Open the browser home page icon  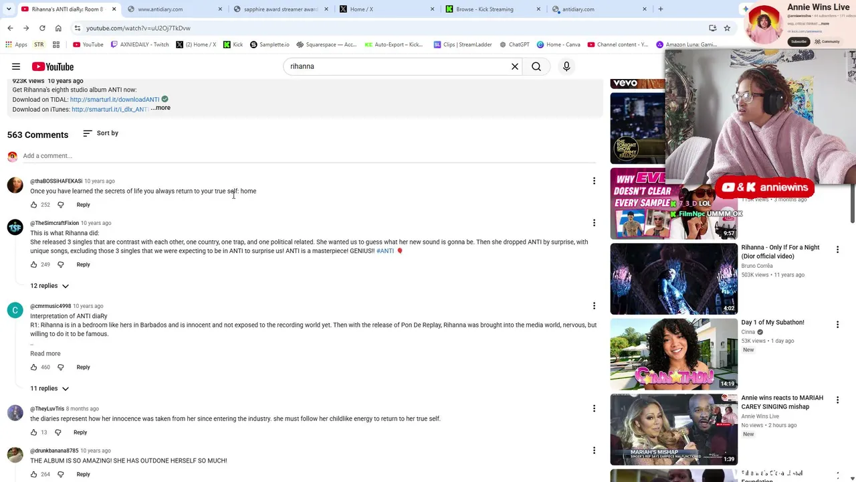pyautogui.click(x=58, y=28)
